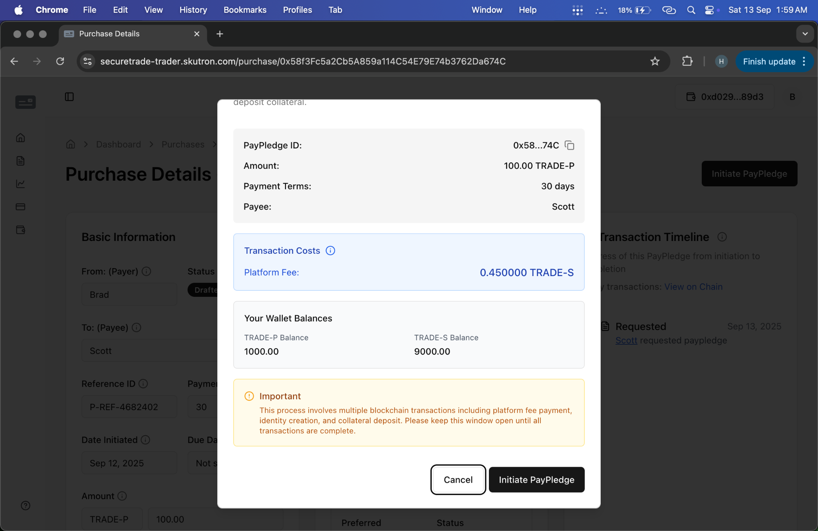Open the View menu
Screen dimensions: 818x531
point(153,10)
